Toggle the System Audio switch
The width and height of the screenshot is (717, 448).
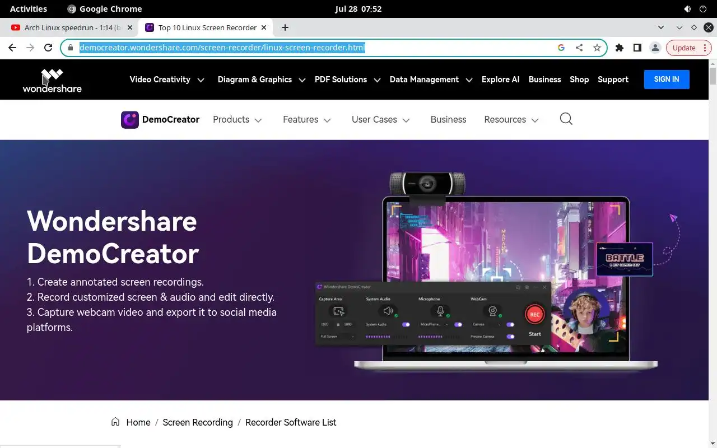(406, 324)
